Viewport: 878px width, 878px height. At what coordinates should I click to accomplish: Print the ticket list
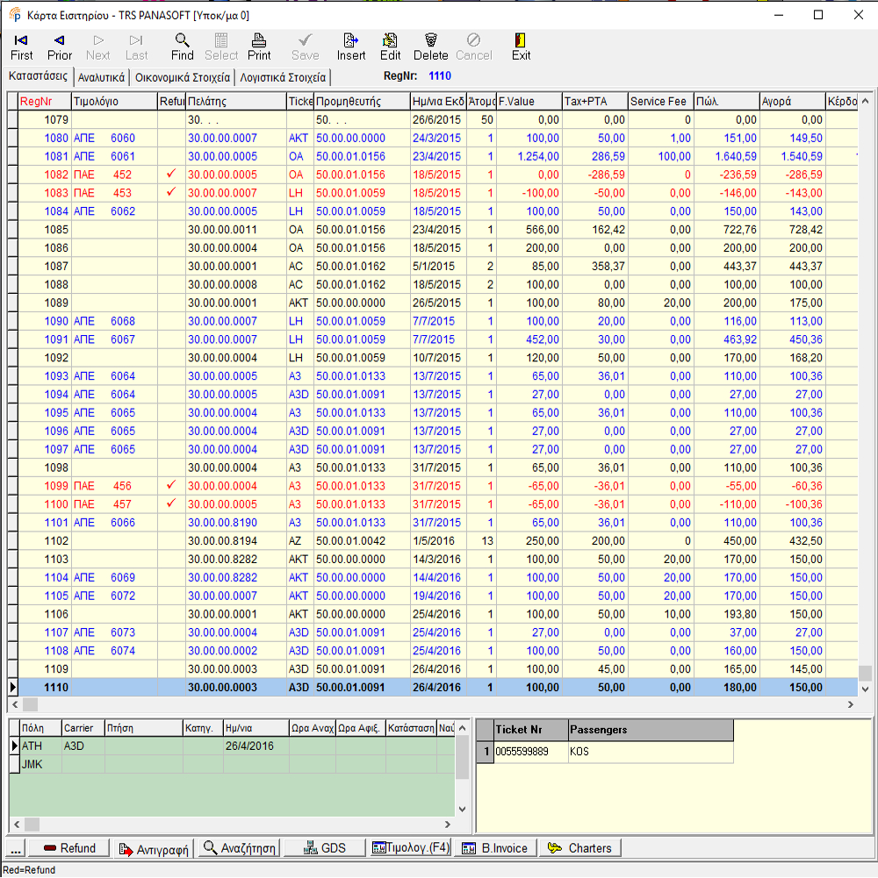pyautogui.click(x=259, y=46)
